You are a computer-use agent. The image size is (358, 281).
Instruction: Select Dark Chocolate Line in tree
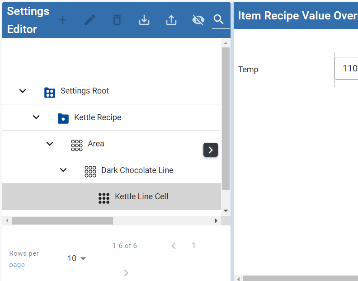[137, 170]
